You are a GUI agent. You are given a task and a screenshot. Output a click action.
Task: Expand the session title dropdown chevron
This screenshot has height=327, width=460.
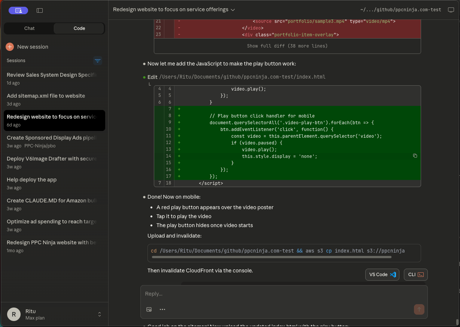(x=233, y=10)
